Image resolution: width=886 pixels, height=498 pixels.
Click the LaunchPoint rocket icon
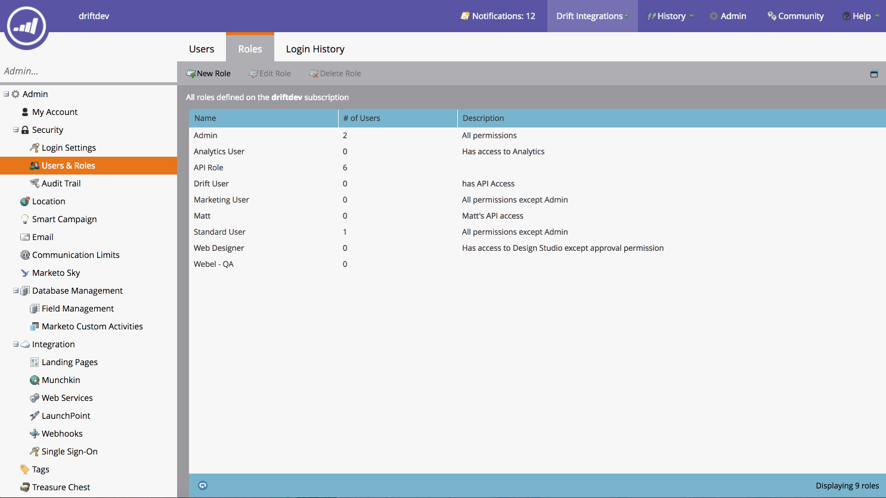[35, 416]
